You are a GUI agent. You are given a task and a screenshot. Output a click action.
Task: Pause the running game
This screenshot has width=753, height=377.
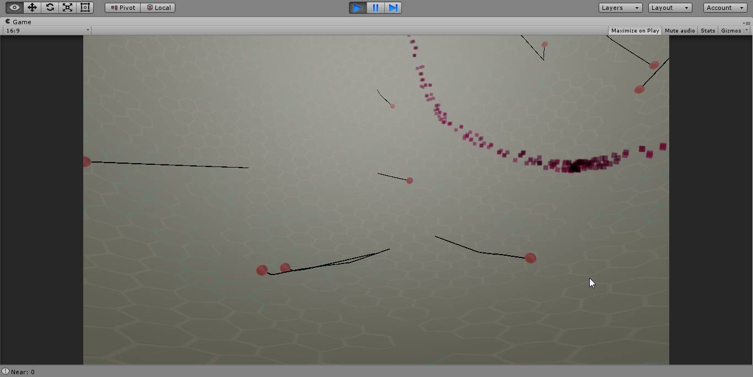coord(375,8)
